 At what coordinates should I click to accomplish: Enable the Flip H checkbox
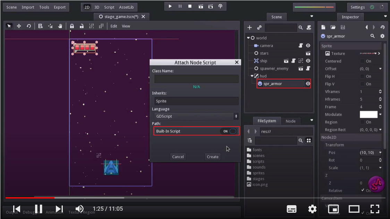coord(362,76)
